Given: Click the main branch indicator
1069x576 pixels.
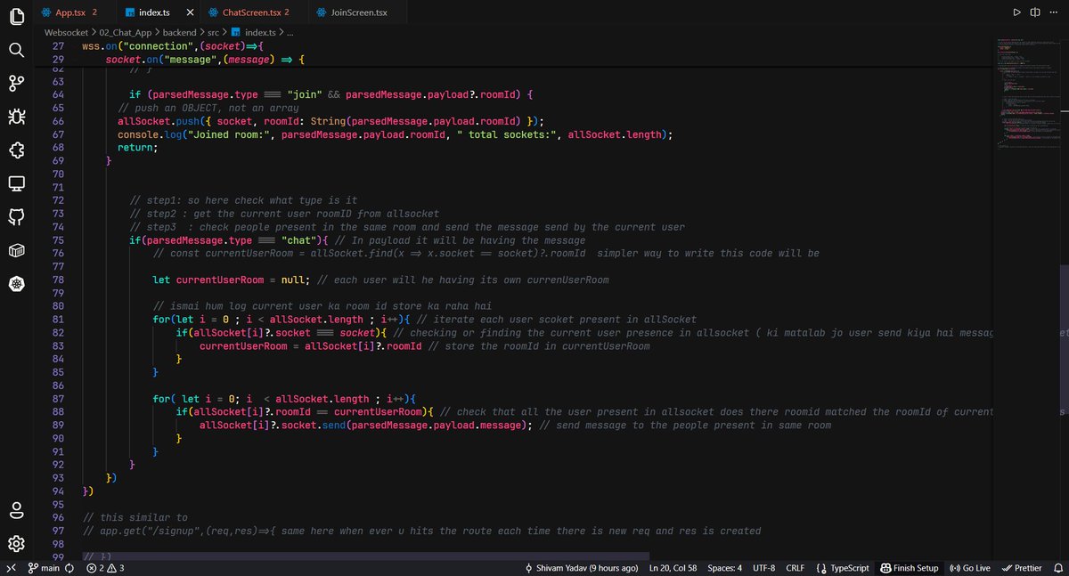Looking at the screenshot, I should [x=44, y=568].
